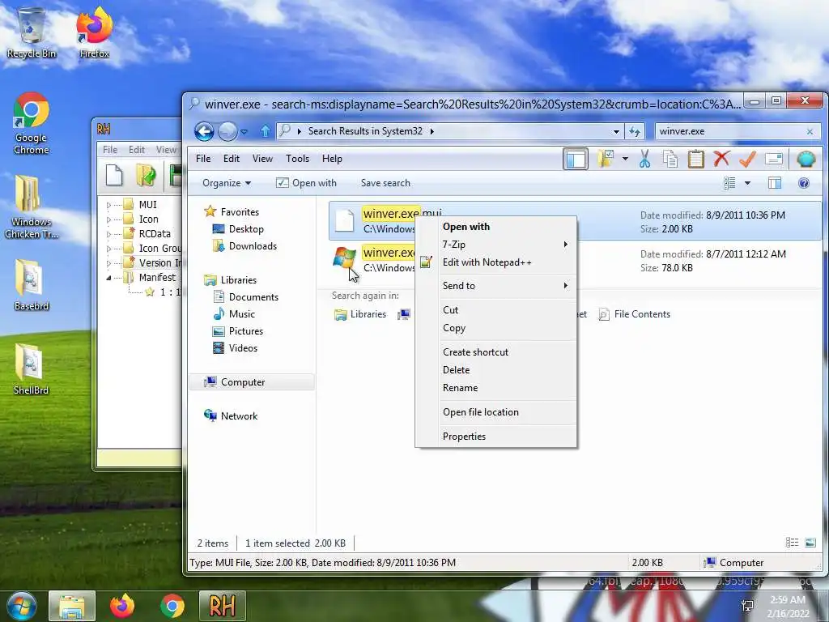Open Explorer help question mark icon
The image size is (829, 622).
click(x=804, y=183)
